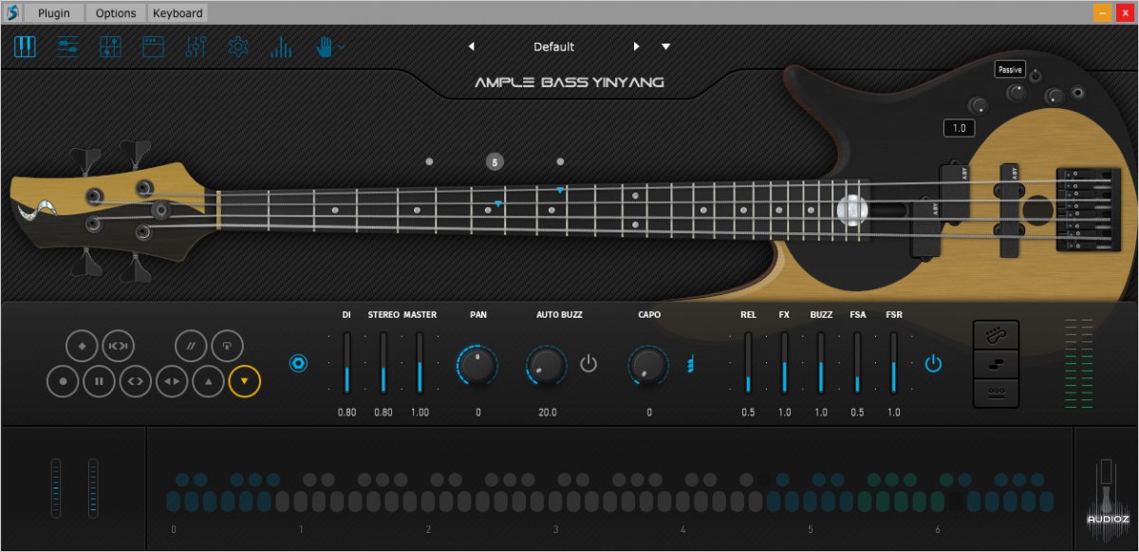
Task: Open the keyboard panel icon
Action: tap(25, 46)
